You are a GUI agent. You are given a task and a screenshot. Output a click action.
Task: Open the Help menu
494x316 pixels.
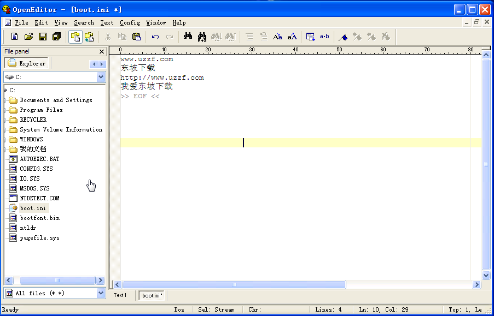point(179,22)
